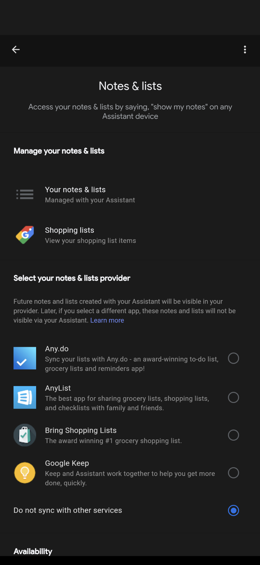Select the Google Keep radio button
The width and height of the screenshot is (260, 565).
click(x=234, y=473)
